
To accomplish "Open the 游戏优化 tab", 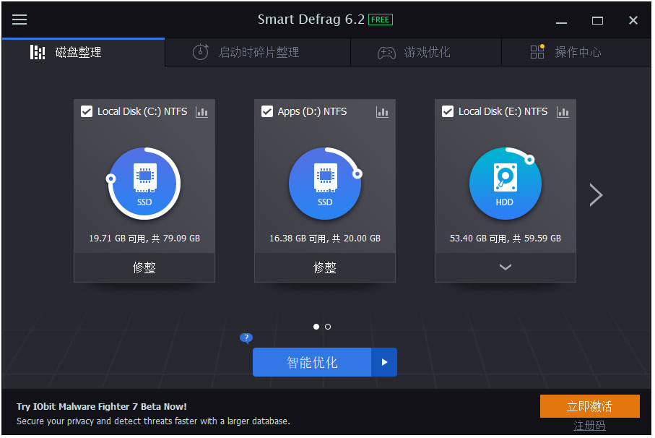I will point(426,52).
